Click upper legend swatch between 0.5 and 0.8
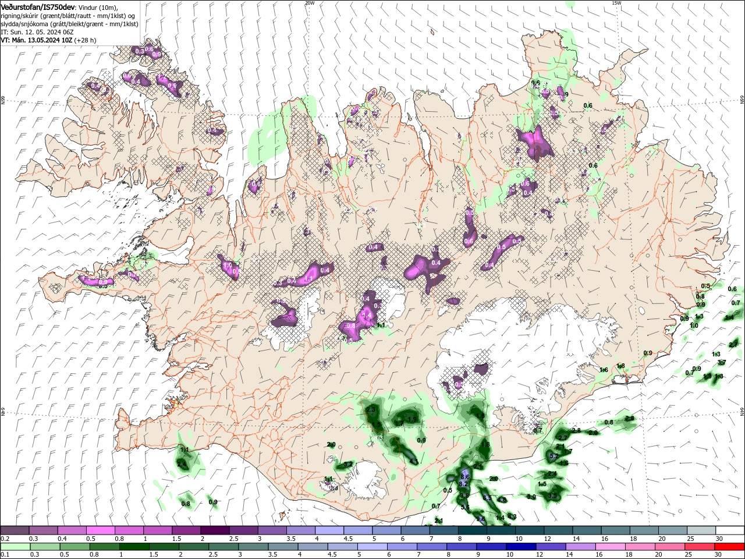745x559 pixels. (100, 530)
